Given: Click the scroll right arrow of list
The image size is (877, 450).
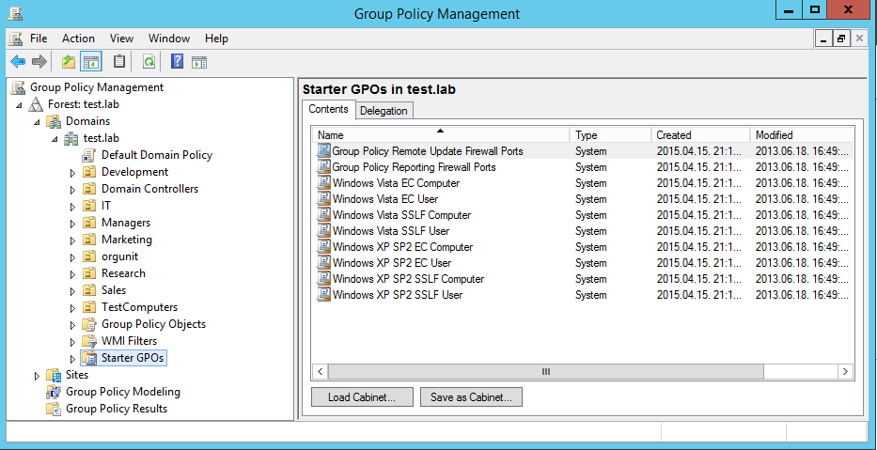Looking at the screenshot, I should pyautogui.click(x=845, y=372).
